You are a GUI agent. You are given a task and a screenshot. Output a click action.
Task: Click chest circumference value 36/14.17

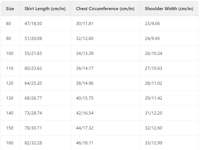point(85,68)
